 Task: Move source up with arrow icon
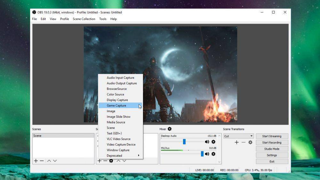pyautogui.click(x=118, y=161)
